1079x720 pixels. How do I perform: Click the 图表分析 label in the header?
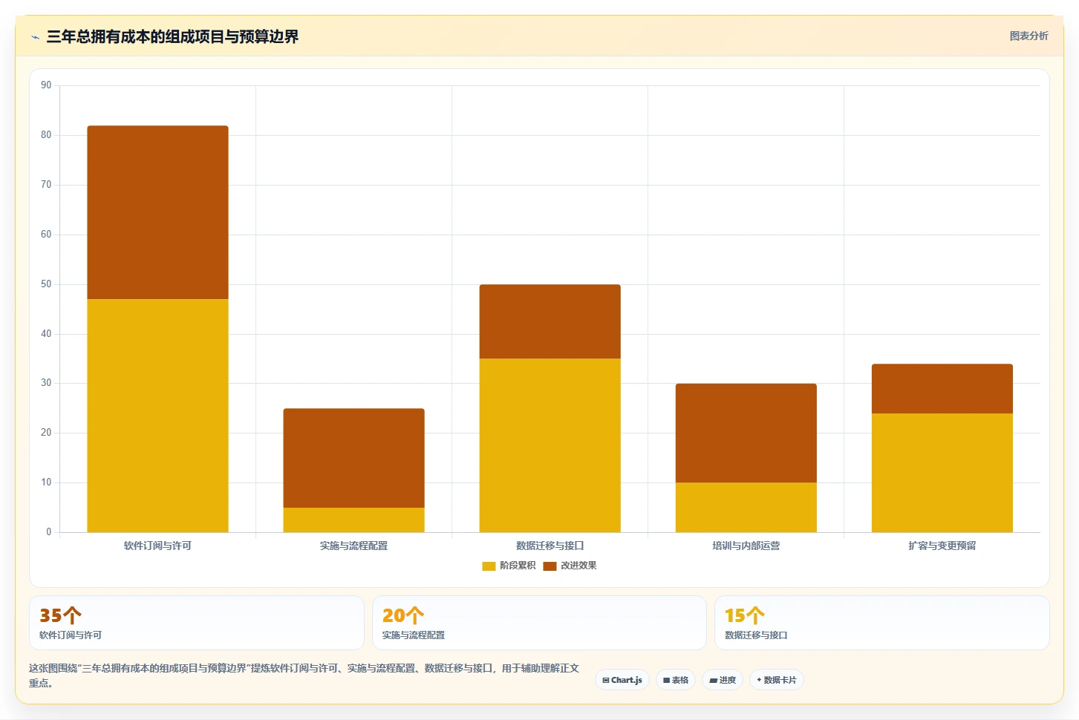click(x=1029, y=36)
